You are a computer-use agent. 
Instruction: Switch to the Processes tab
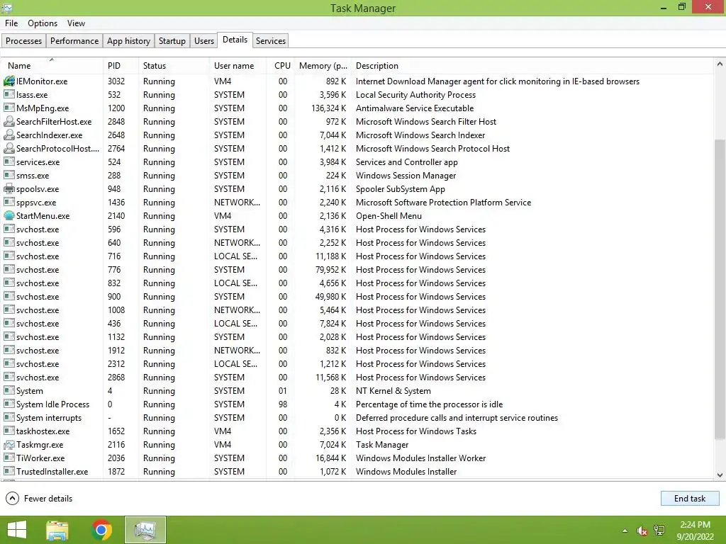(x=23, y=40)
